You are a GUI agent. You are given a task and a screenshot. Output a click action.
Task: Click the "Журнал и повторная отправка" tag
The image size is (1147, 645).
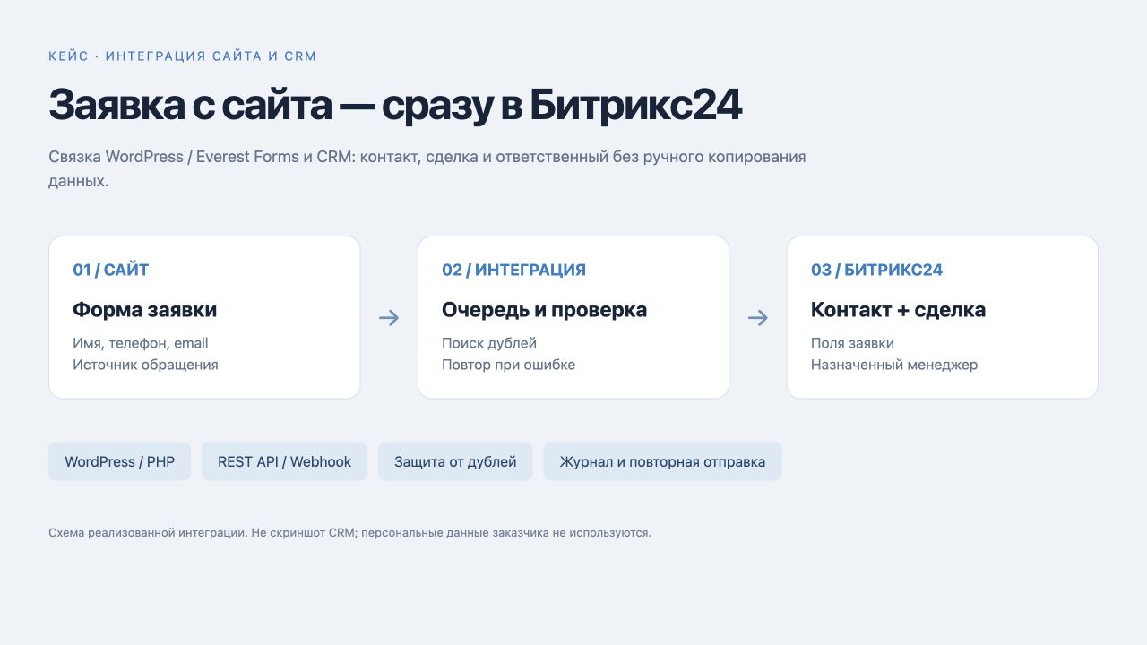[662, 461]
